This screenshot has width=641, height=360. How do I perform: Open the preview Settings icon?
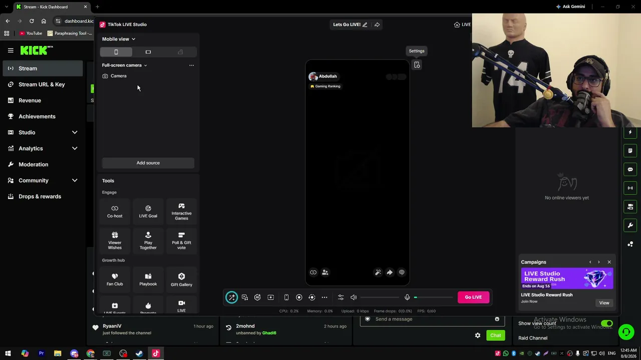[x=417, y=65]
